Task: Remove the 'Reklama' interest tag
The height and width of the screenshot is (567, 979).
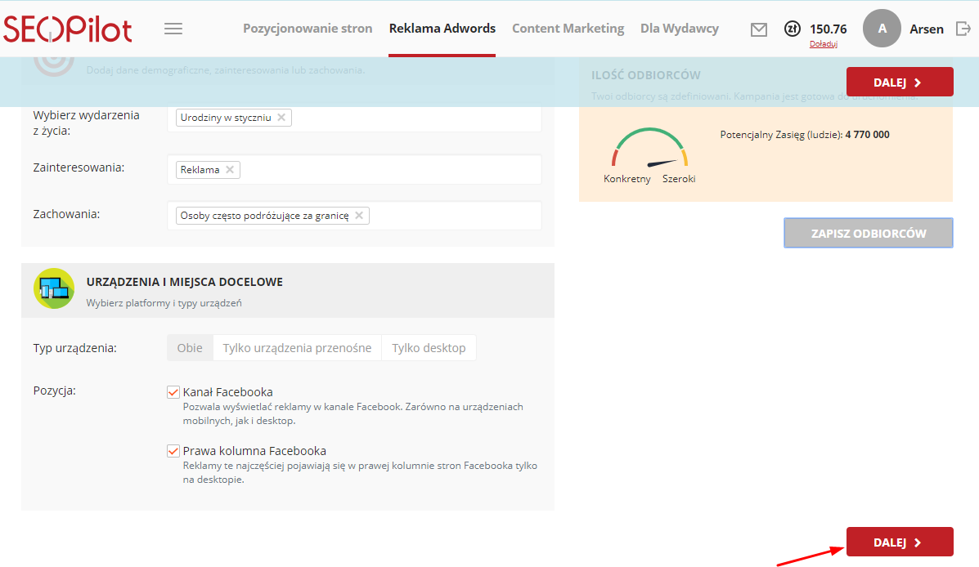Action: coord(230,170)
